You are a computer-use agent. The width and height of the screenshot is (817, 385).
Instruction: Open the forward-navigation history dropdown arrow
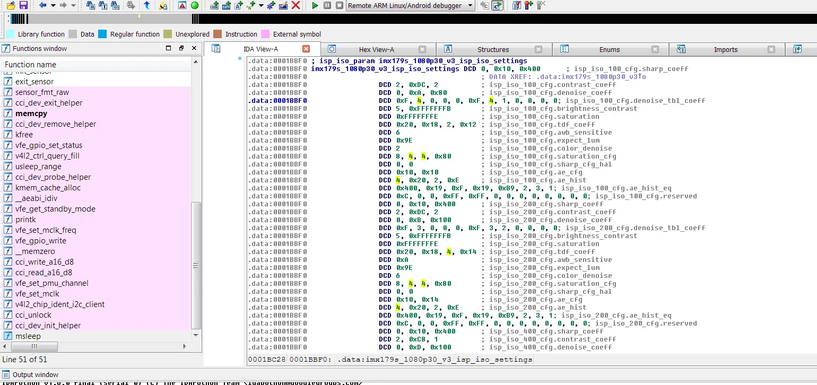click(73, 5)
